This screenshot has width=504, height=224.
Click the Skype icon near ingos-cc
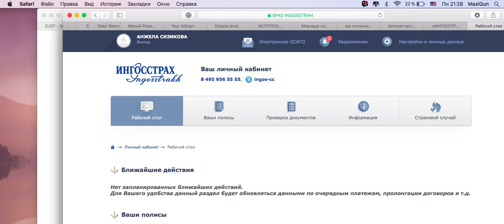click(x=249, y=79)
